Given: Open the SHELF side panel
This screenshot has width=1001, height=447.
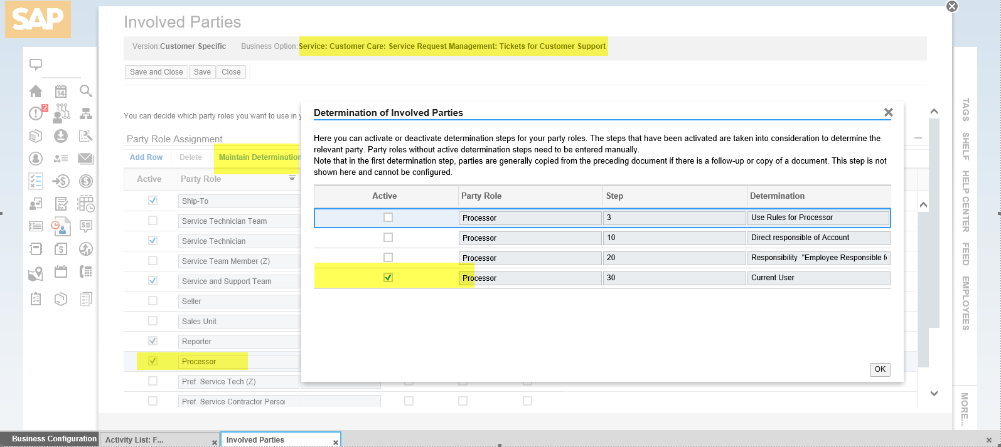Looking at the screenshot, I should point(965,147).
